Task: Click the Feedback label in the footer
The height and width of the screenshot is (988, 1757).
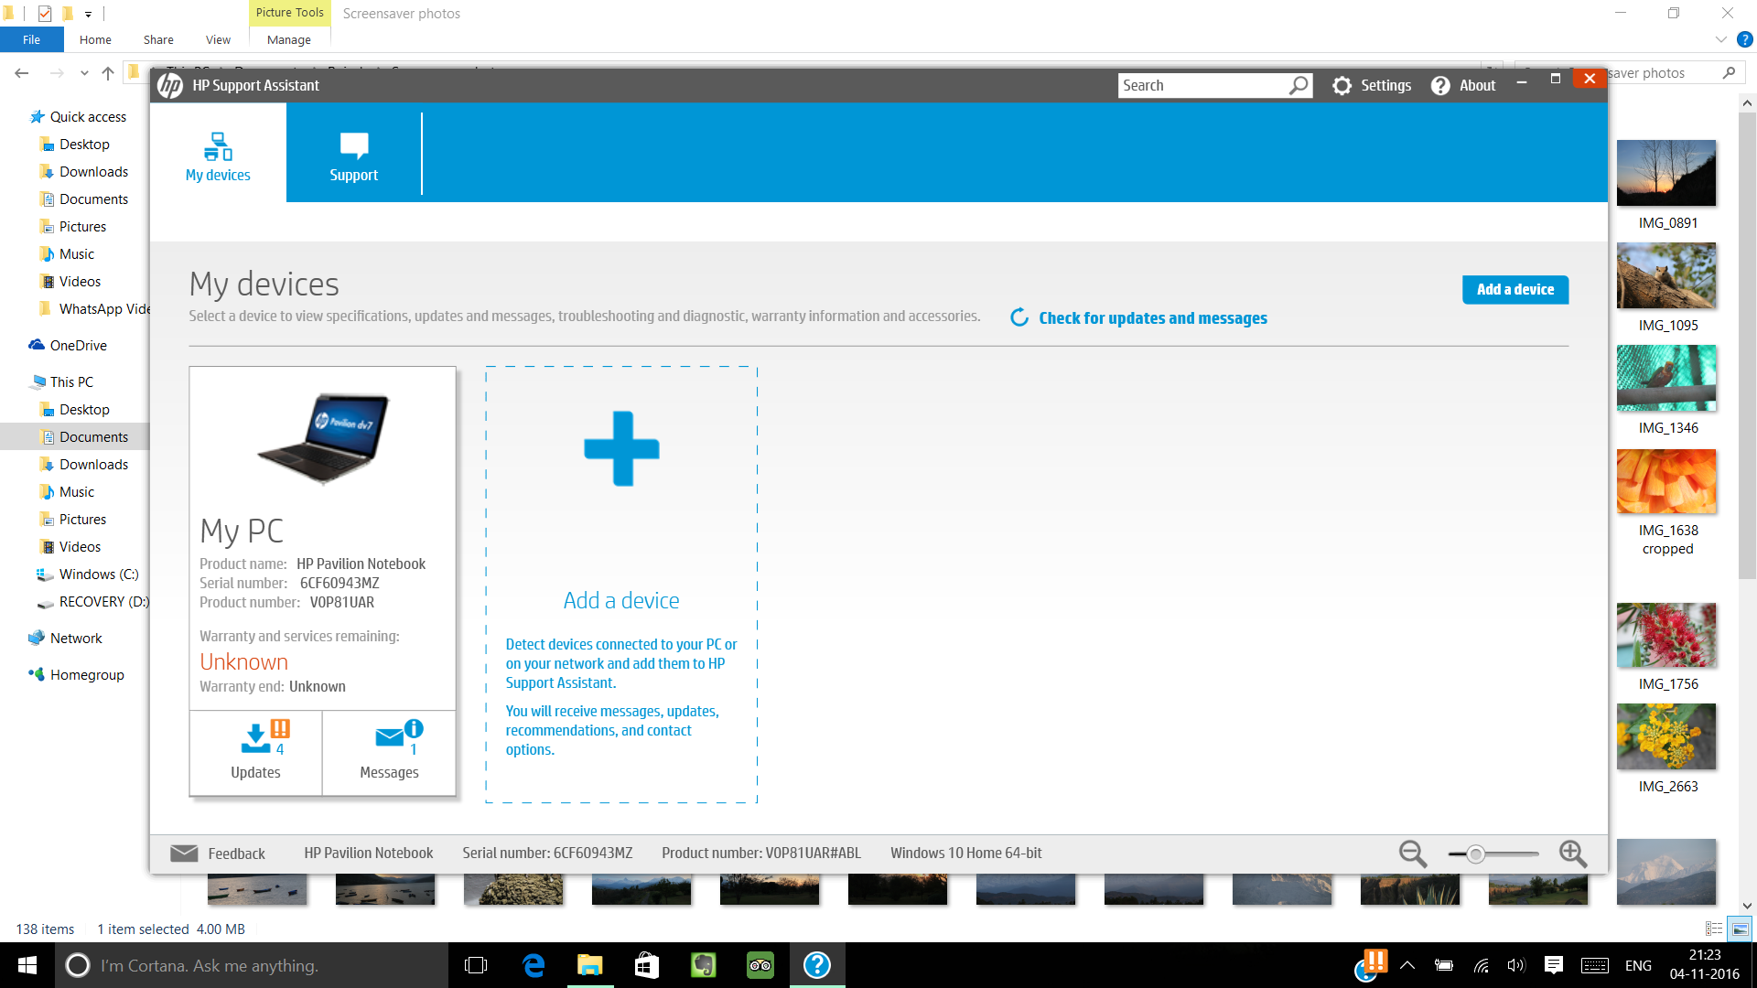Action: click(x=236, y=854)
